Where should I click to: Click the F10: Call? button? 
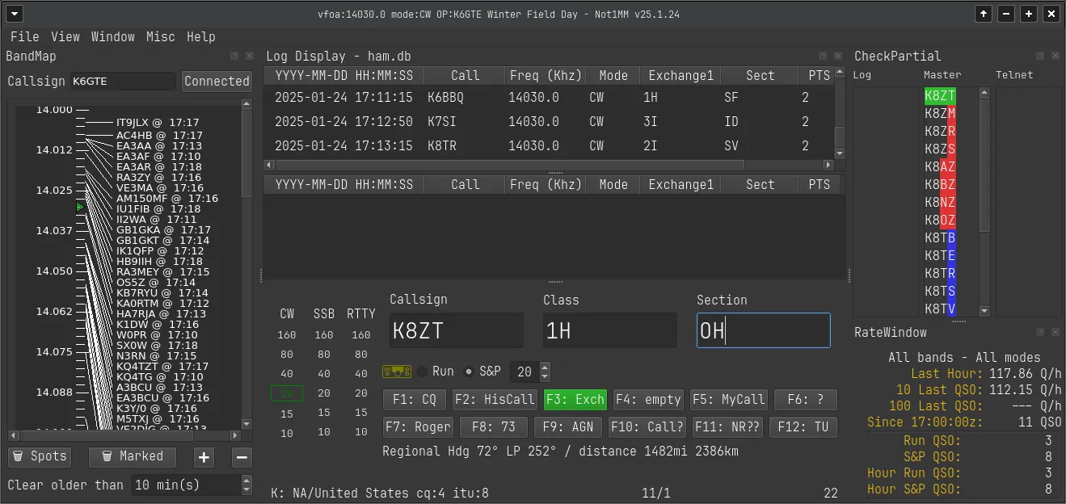point(647,427)
